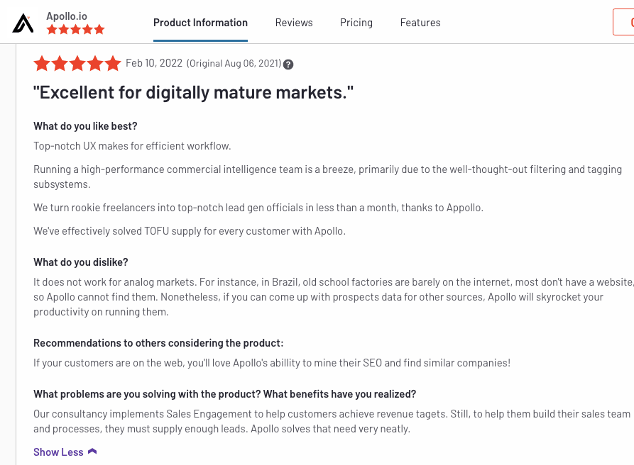Viewport: 634px width, 465px height.
Task: Go to the Pricing tab
Action: pyautogui.click(x=356, y=23)
